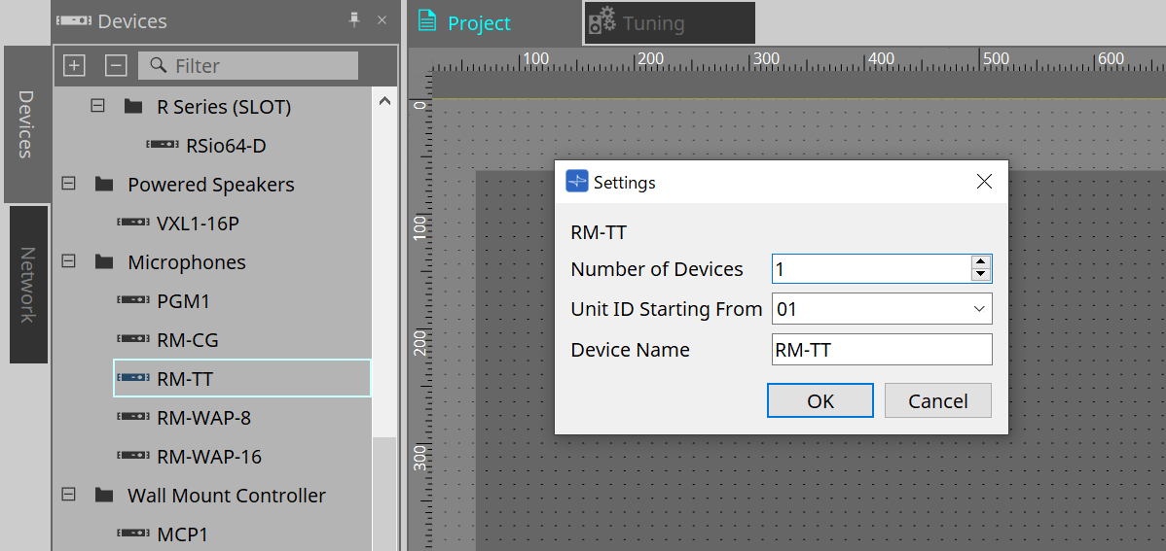Collapse the R Series (SLOT) group
This screenshot has width=1166, height=551.
pos(97,106)
